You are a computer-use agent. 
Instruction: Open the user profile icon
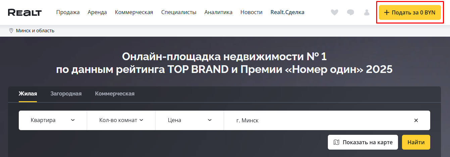click(367, 12)
